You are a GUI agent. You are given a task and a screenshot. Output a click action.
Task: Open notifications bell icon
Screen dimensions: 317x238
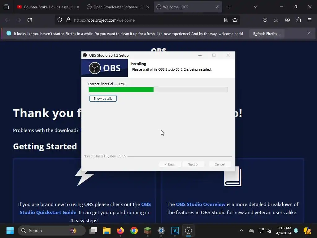tap(296, 231)
